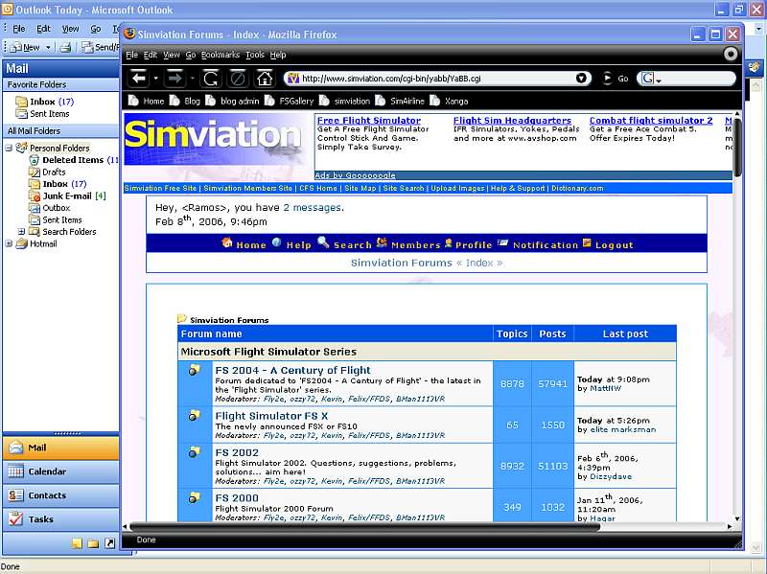Expand the Hotmail folder tree
The image size is (767, 574).
point(10,243)
